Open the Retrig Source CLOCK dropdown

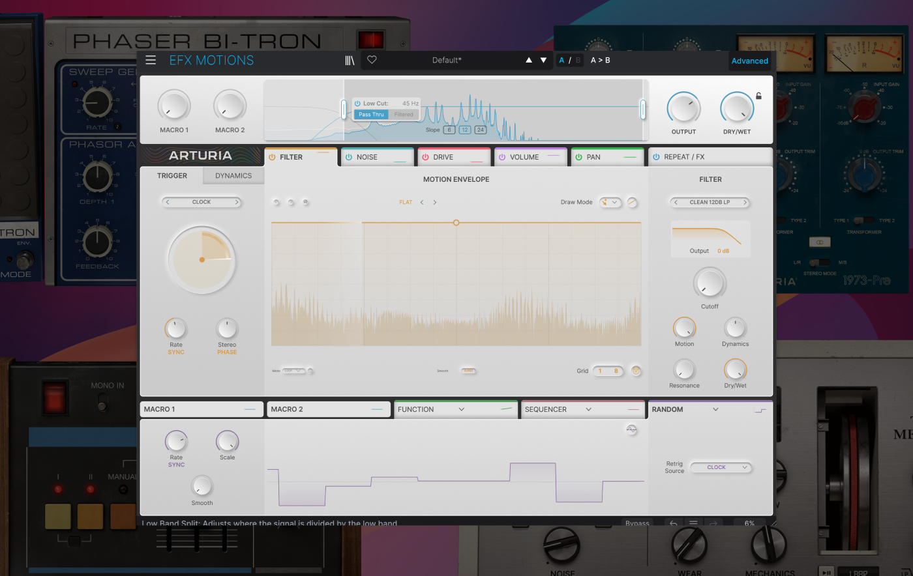721,467
